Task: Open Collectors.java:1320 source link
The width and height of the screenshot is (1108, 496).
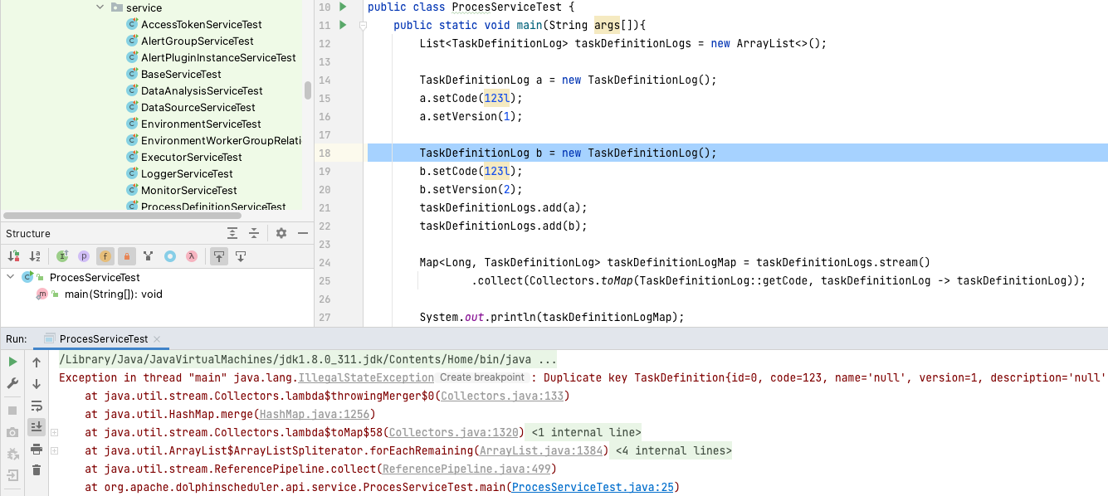Action: (454, 432)
